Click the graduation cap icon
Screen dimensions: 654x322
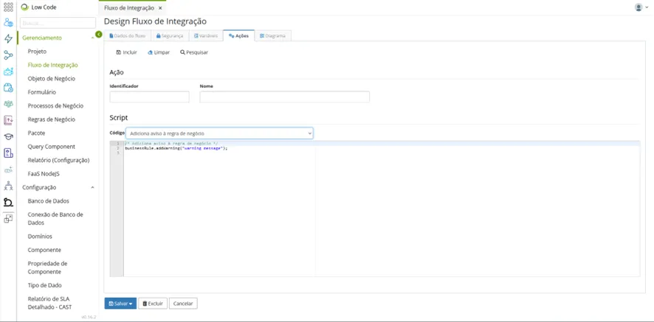pyautogui.click(x=8, y=136)
